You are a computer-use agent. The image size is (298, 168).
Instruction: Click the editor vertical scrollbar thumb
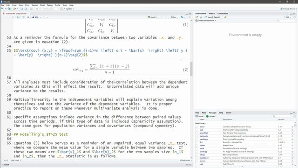coord(191,69)
